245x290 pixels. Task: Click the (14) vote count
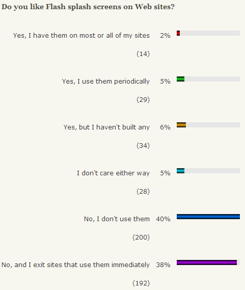click(143, 54)
